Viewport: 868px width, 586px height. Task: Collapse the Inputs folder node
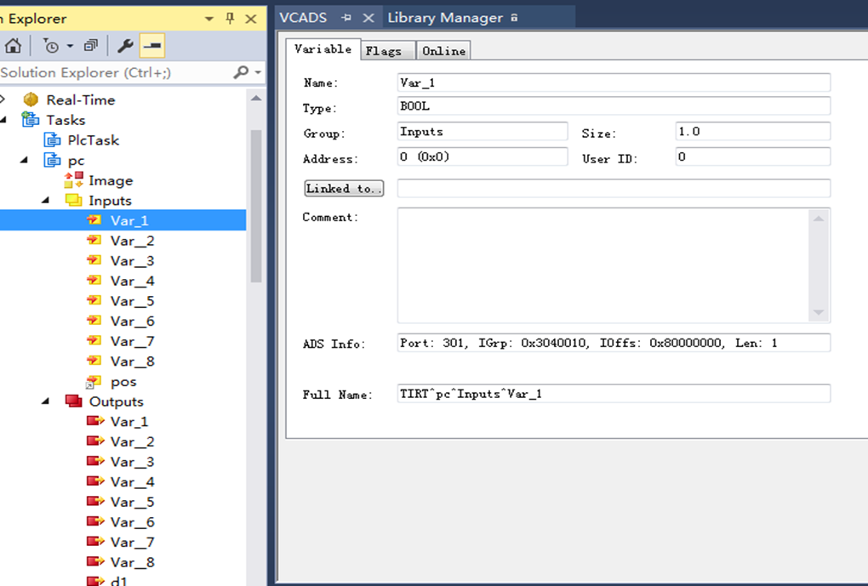pyautogui.click(x=47, y=201)
